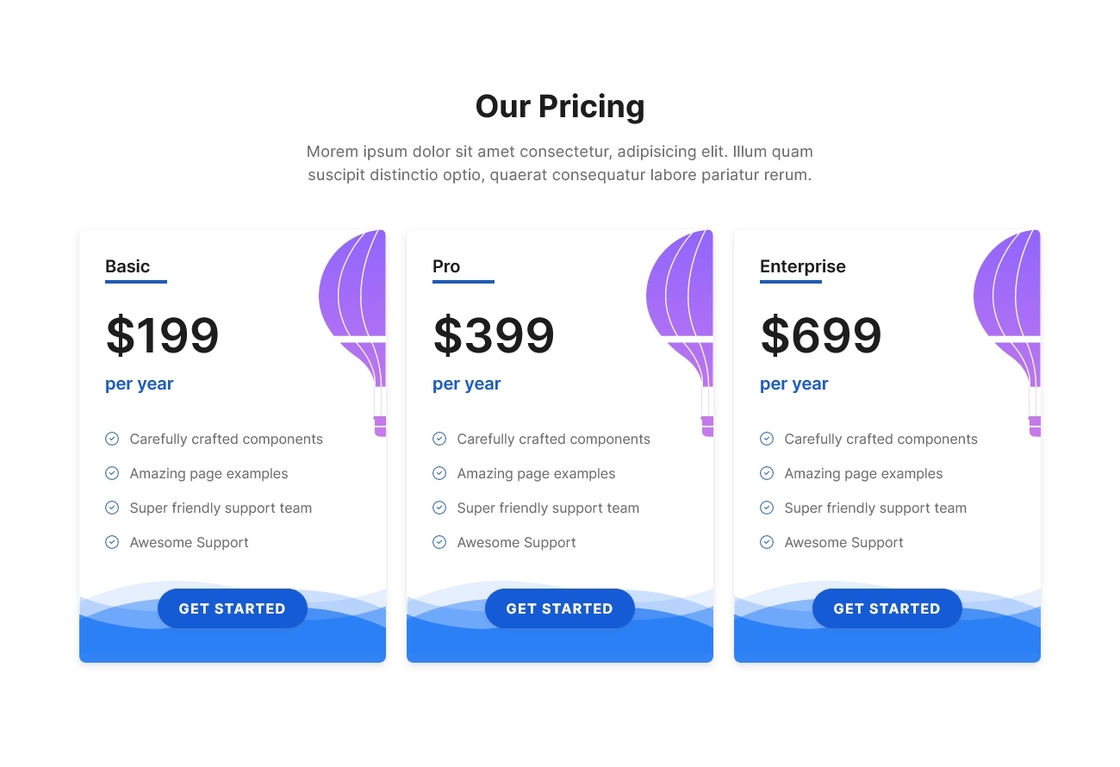This screenshot has height=767, width=1120.
Task: Click the Our Pricing heading
Action: (x=560, y=106)
